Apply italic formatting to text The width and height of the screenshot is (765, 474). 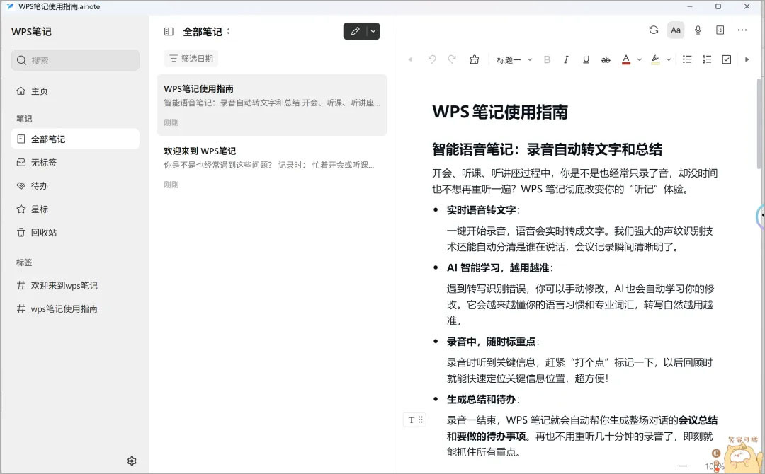coord(566,60)
